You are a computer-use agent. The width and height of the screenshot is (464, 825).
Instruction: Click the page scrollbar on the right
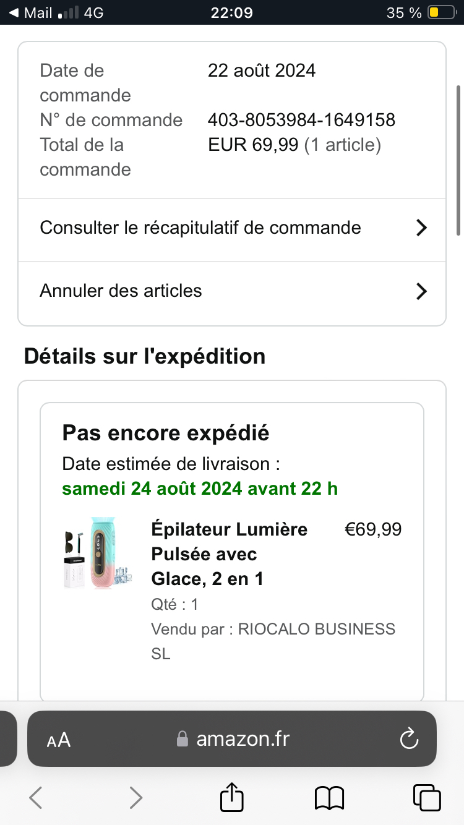click(458, 160)
